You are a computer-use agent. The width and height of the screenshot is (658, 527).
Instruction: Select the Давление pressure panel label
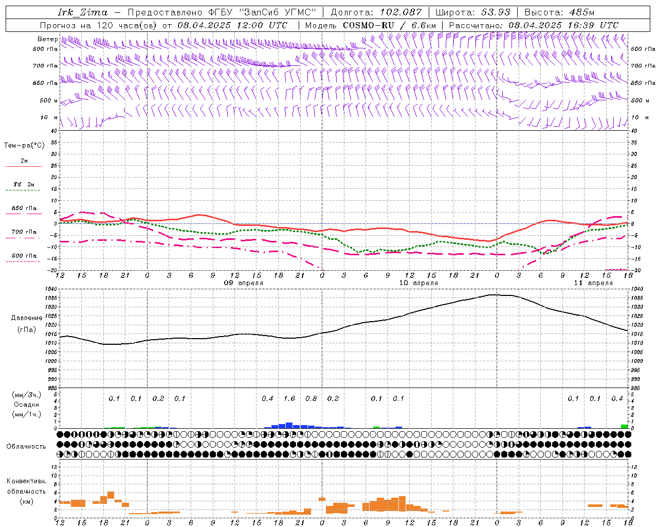coord(27,318)
